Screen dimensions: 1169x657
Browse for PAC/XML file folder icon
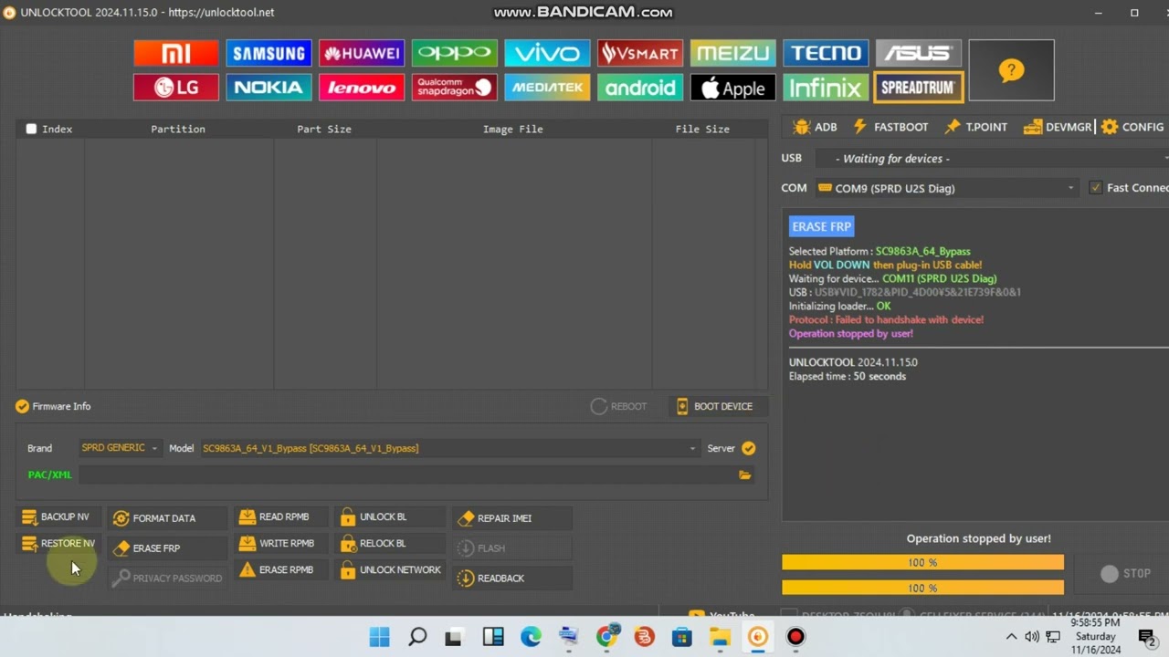point(745,474)
